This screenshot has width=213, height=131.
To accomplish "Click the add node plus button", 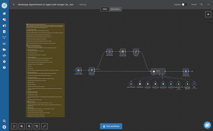I will coord(208,14).
